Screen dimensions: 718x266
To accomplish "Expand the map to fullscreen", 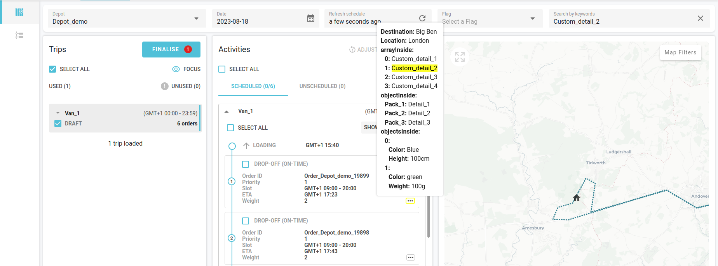I will [460, 57].
